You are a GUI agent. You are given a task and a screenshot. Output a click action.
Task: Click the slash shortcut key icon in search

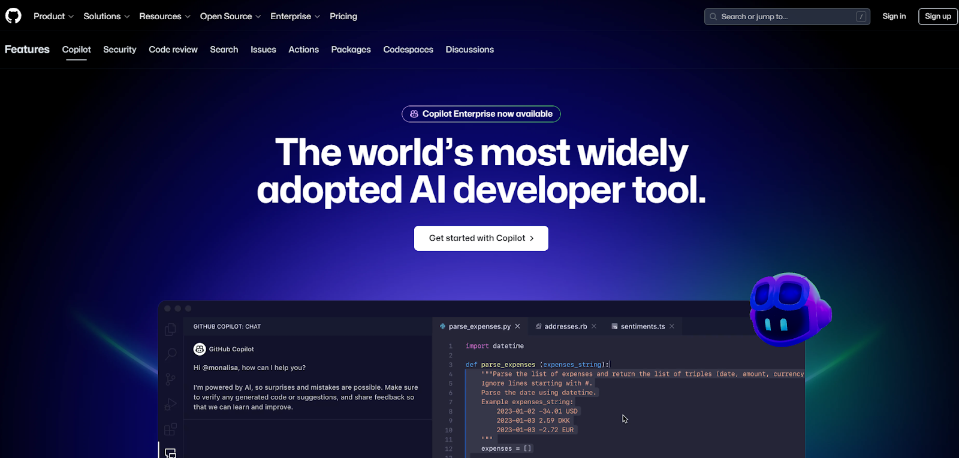click(861, 17)
